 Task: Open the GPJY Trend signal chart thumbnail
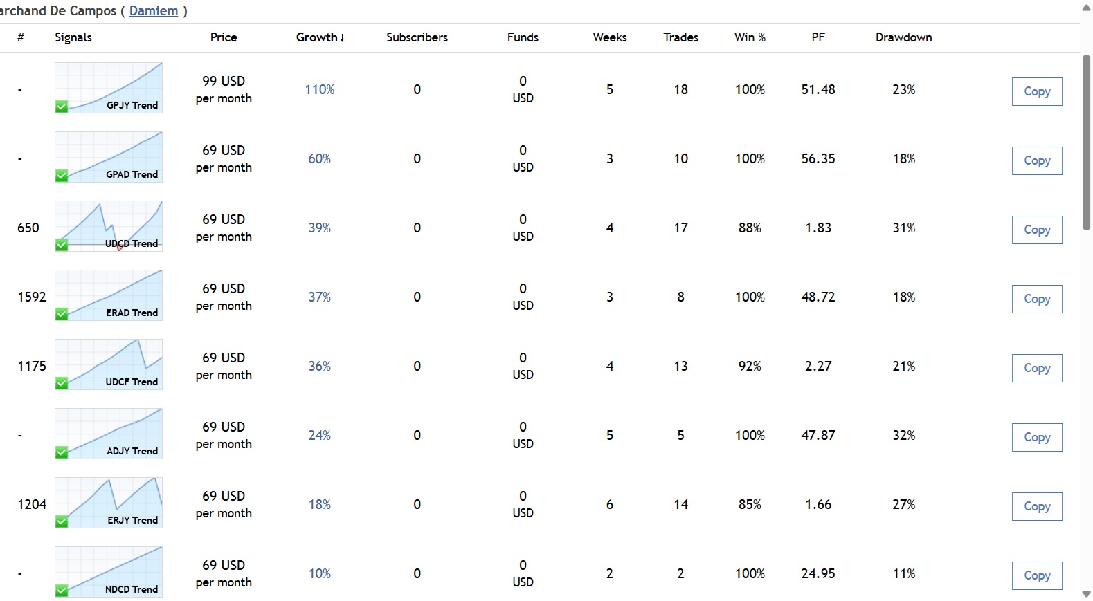tap(109, 87)
